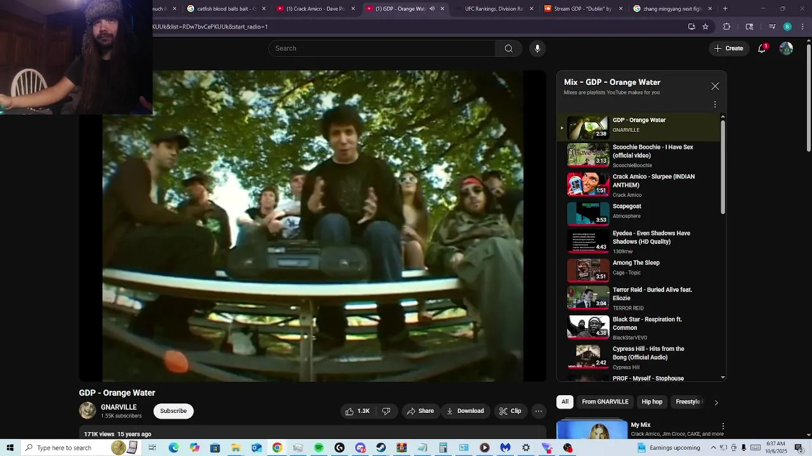Close the GDP - Orange Water tab
Screen dimensions: 812x456
pyautogui.click(x=442, y=9)
